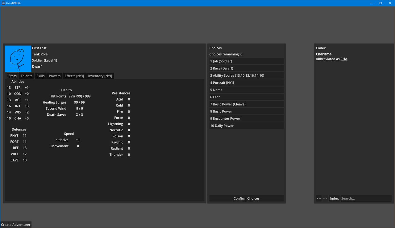Image resolution: width=395 pixels, height=228 pixels.
Task: Open choice 4 Portrait [NYI]
Action: click(x=247, y=83)
